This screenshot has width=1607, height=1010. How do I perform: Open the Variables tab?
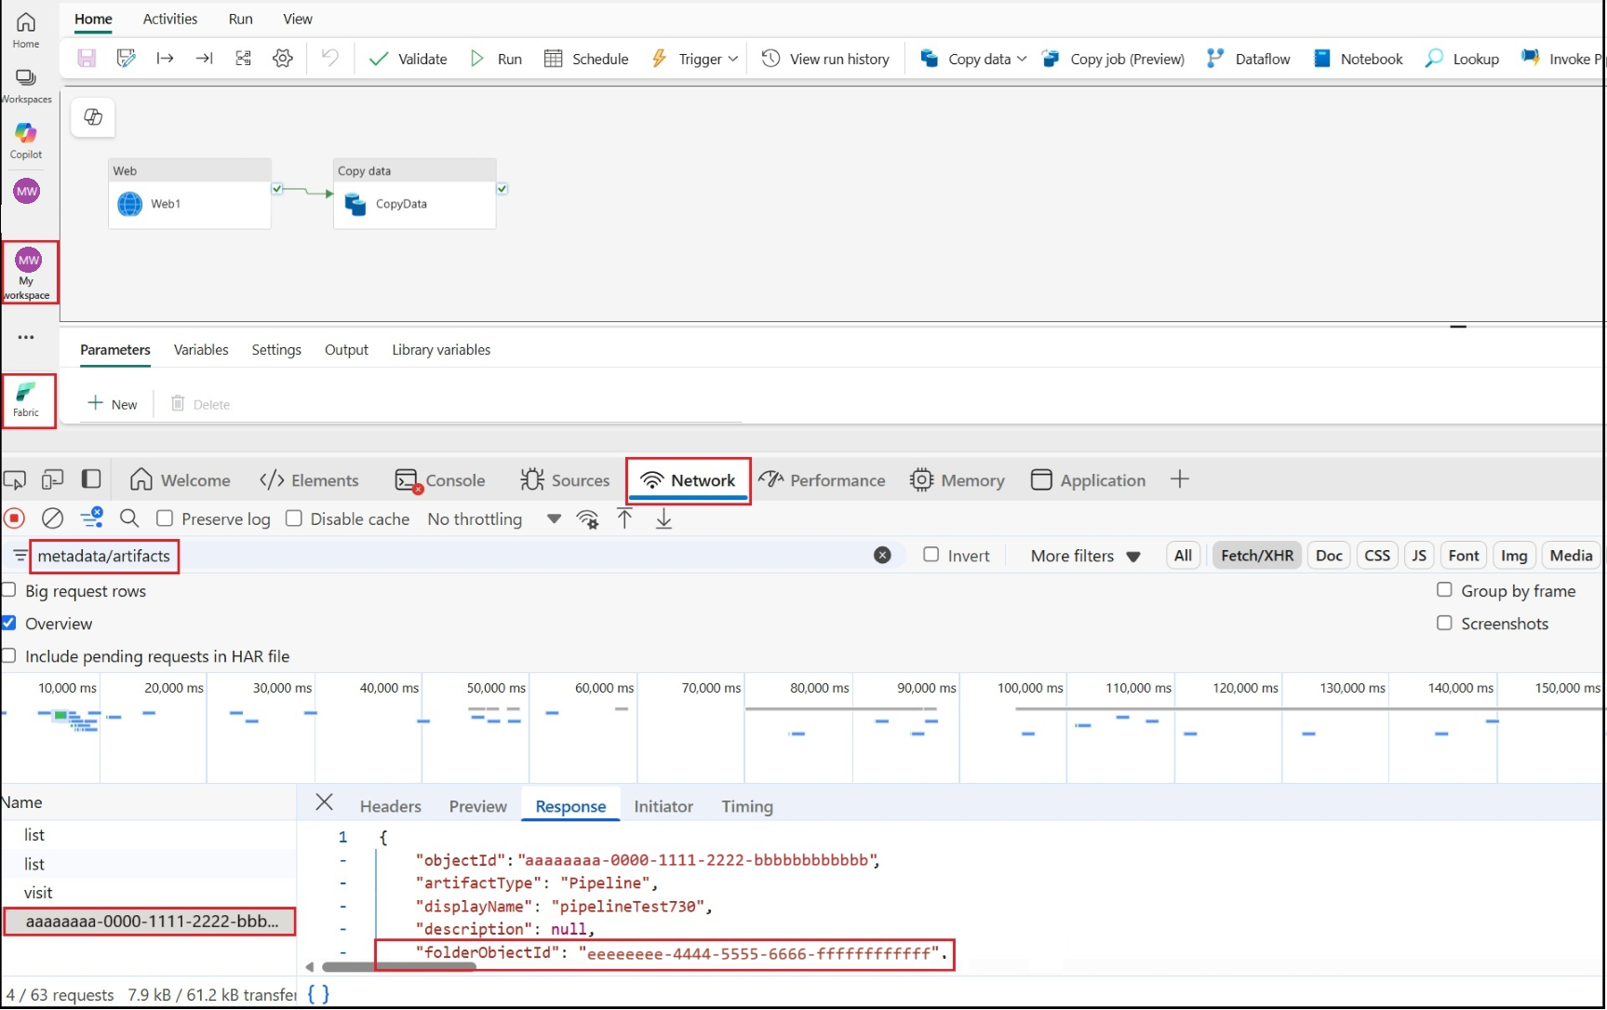click(x=201, y=350)
